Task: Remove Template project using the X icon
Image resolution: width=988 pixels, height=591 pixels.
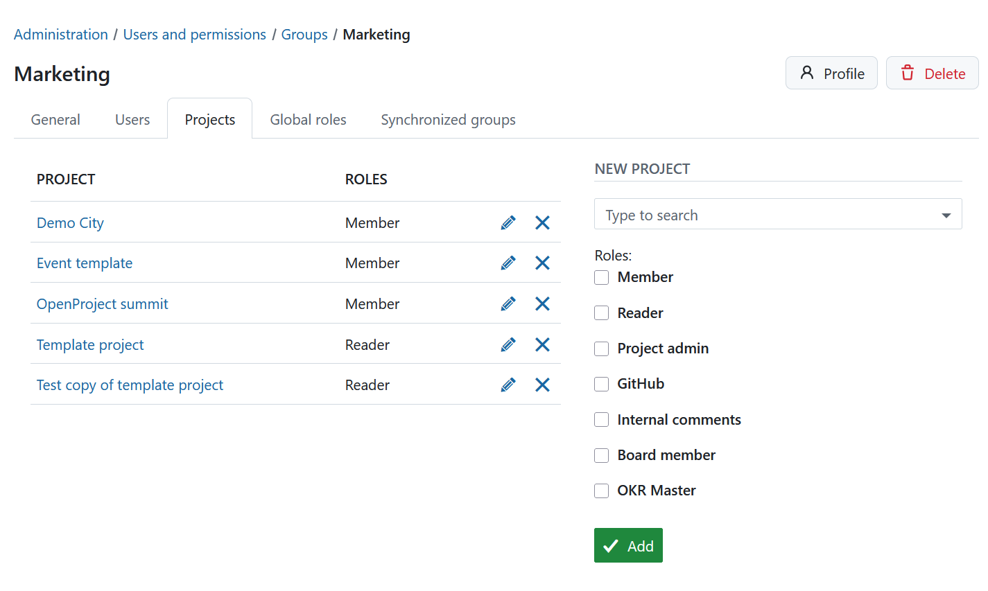Action: pyautogui.click(x=541, y=344)
